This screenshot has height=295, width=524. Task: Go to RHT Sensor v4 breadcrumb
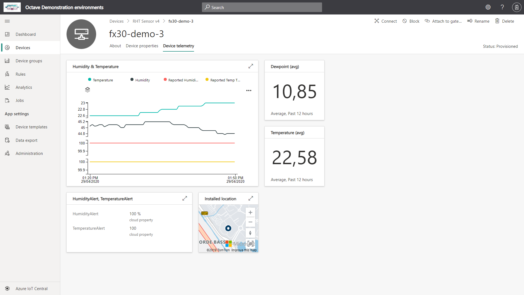146,21
